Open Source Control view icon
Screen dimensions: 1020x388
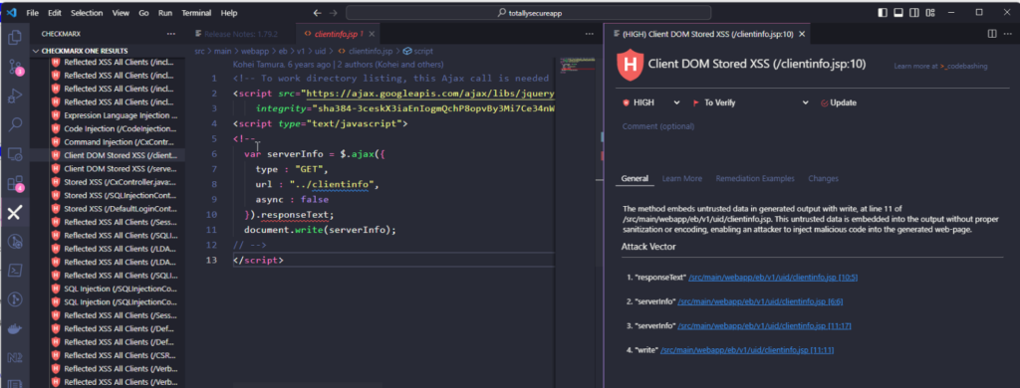pos(14,67)
